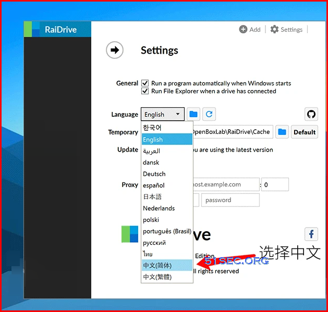Choose polski from the language list

point(167,220)
